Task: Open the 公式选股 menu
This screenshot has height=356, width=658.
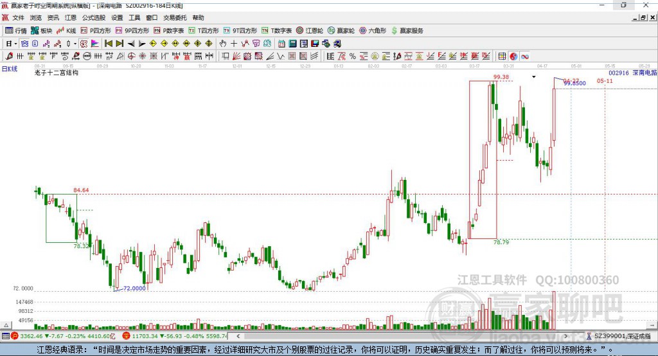Action: (x=94, y=17)
